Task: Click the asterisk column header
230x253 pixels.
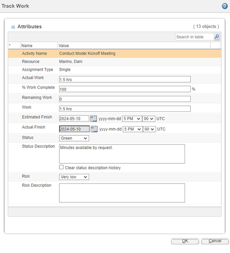Action: point(14,46)
